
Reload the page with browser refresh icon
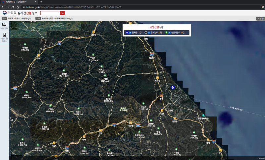[x=13, y=7]
